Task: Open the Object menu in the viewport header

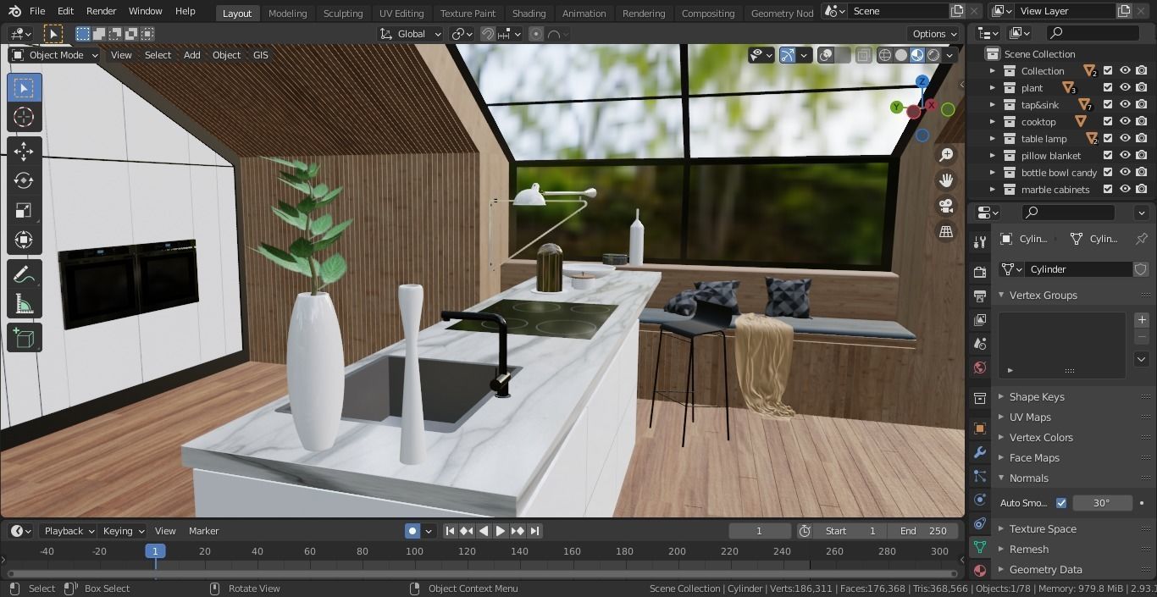Action: (x=226, y=54)
